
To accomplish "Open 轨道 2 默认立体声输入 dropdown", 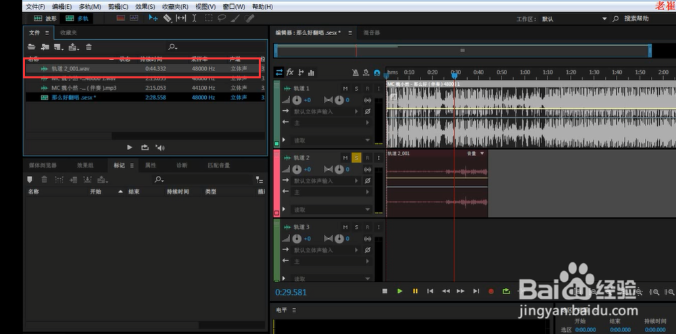I will (326, 181).
